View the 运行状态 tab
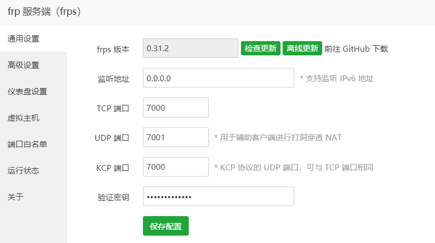 coord(24,171)
